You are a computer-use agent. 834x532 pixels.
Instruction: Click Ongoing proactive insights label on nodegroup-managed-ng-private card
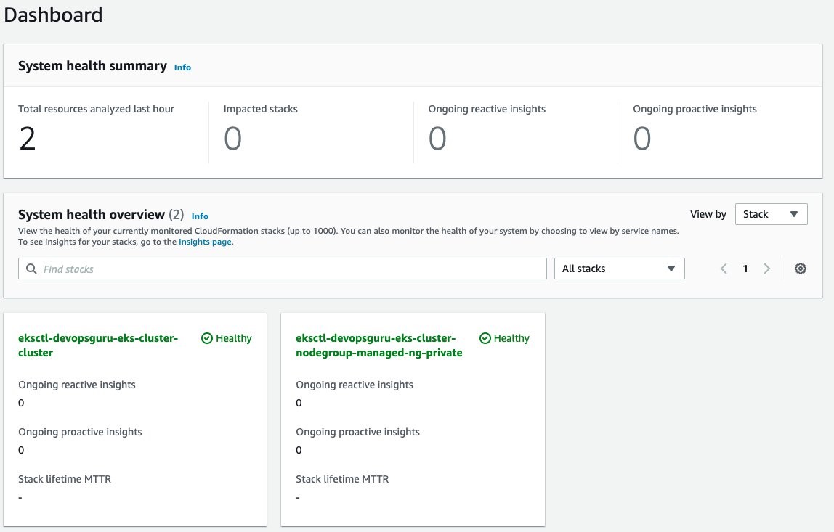tap(358, 432)
